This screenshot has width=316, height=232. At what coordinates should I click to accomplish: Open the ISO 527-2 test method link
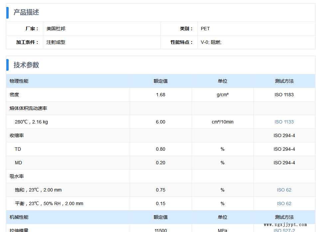click(x=284, y=230)
